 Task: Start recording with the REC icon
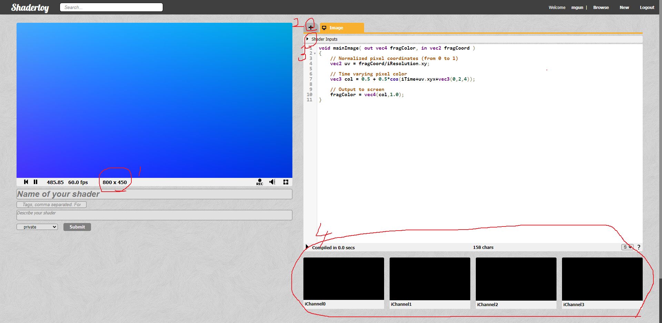260,182
